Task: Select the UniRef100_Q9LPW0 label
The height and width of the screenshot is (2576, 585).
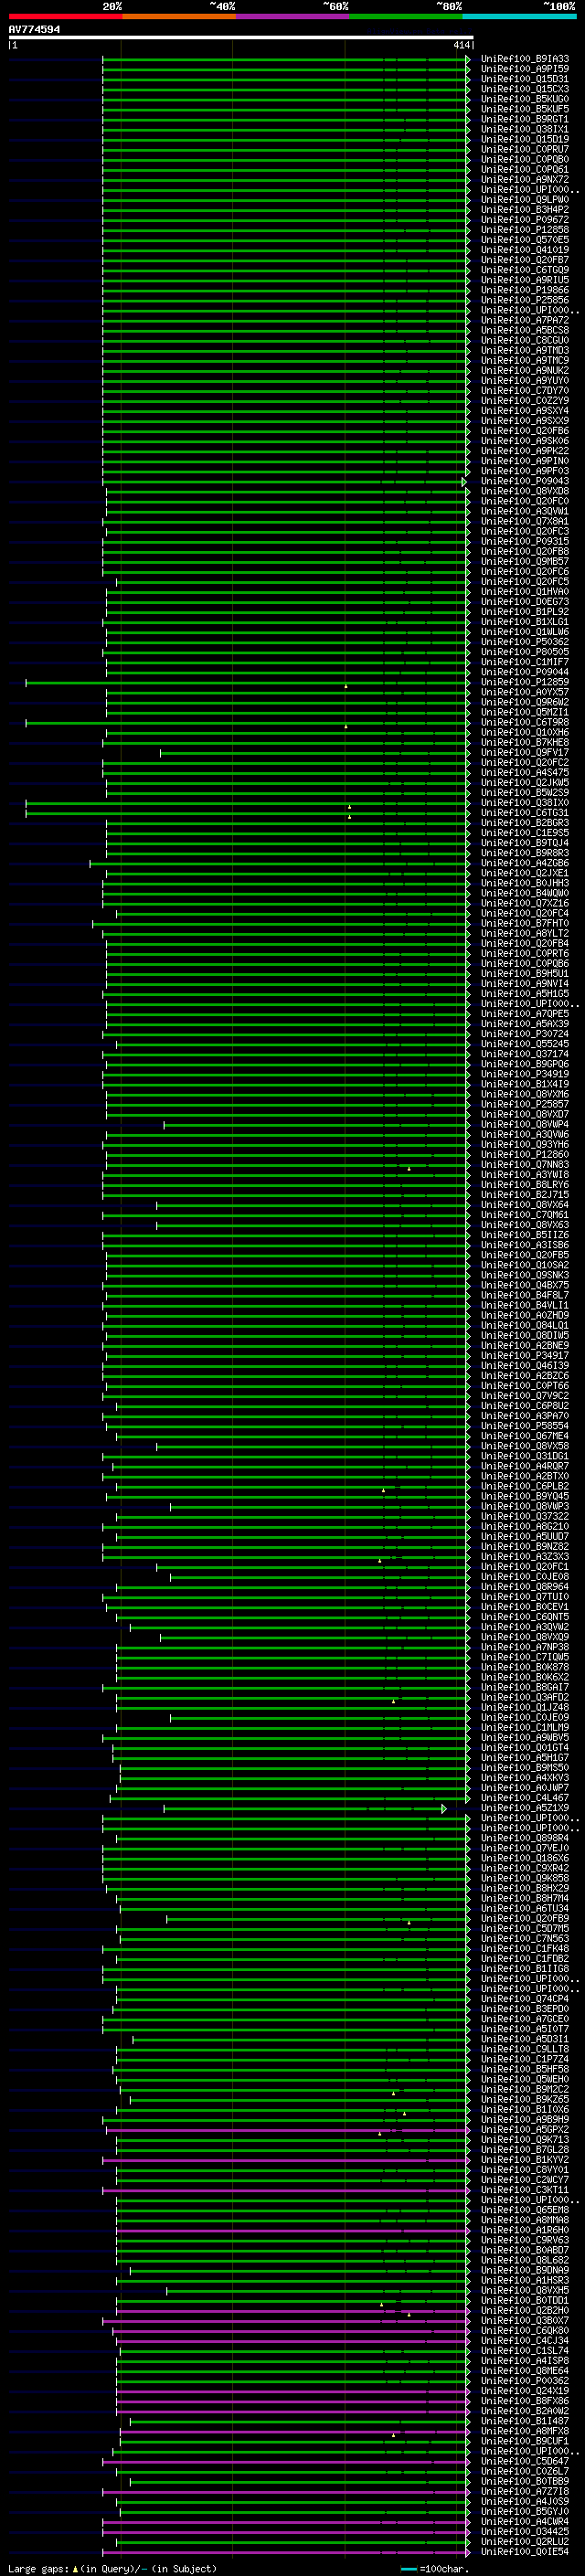Action: pos(524,200)
